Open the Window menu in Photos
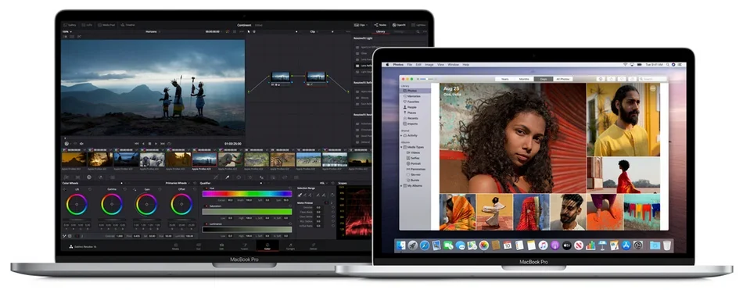This screenshot has height=290, width=743. (x=454, y=64)
